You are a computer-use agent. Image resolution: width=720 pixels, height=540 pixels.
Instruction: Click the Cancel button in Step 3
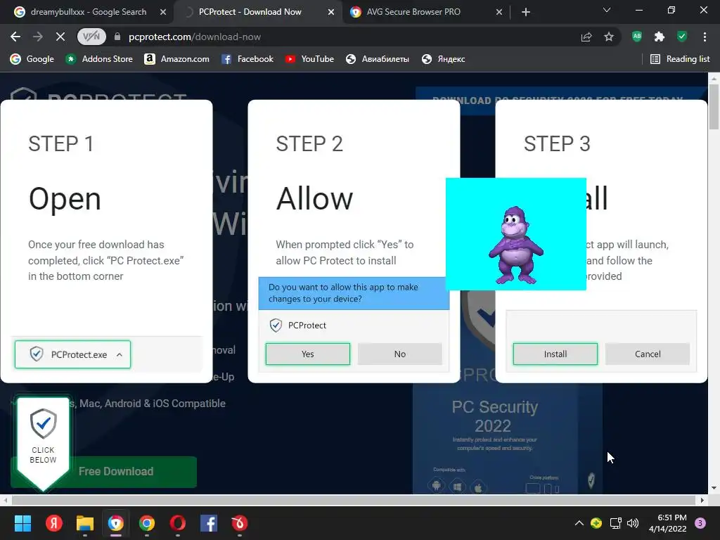point(648,354)
